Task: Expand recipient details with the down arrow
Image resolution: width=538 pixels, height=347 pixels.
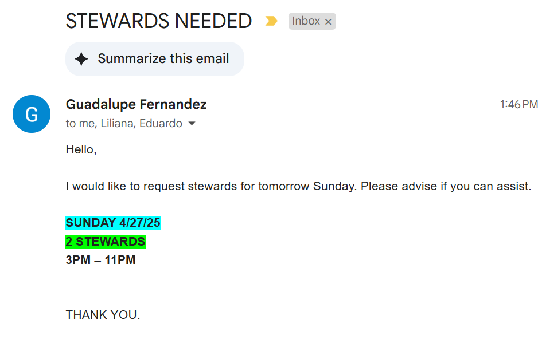Action: [192, 124]
